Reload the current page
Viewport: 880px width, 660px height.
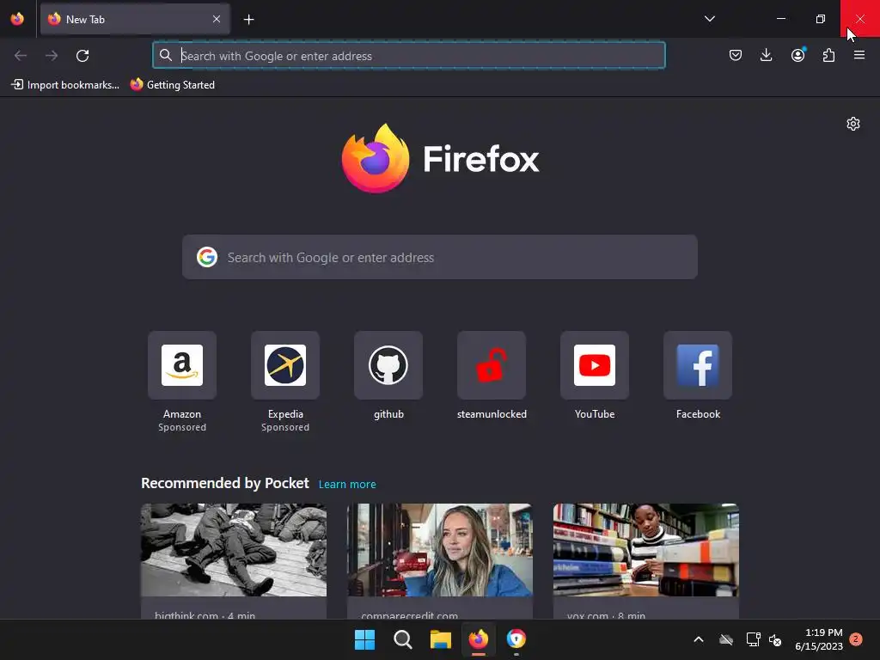pyautogui.click(x=82, y=56)
